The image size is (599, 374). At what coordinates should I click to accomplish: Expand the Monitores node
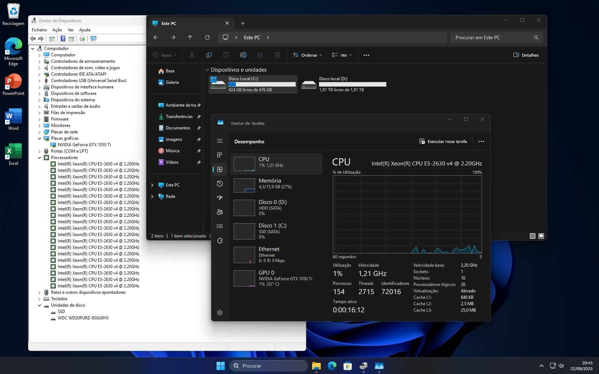40,125
